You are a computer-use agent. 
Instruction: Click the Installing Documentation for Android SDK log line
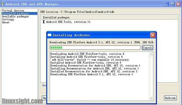pos(94,69)
